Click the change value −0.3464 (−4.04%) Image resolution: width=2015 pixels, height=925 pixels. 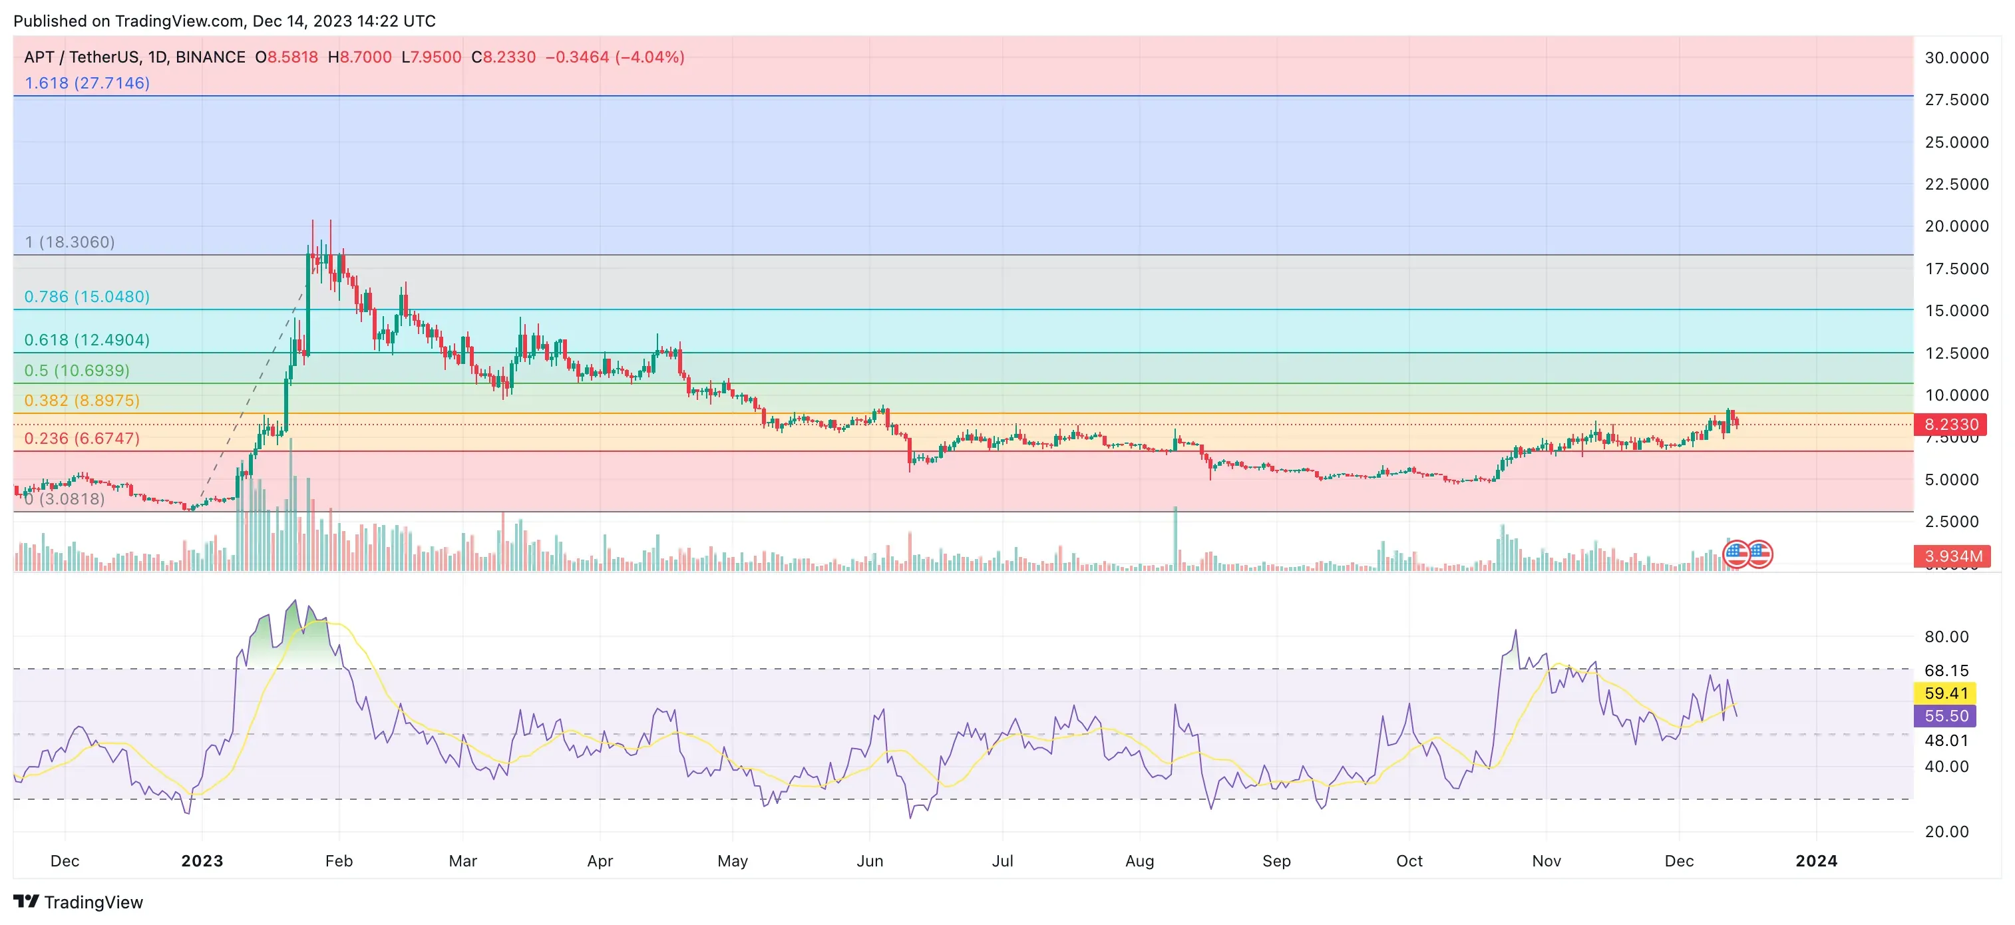pyautogui.click(x=615, y=57)
